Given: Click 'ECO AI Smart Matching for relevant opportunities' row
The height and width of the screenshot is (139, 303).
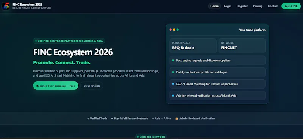Looking at the screenshot, I should pyautogui.click(x=217, y=84).
